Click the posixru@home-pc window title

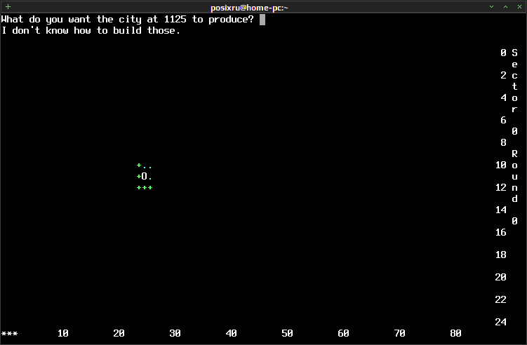pos(249,8)
